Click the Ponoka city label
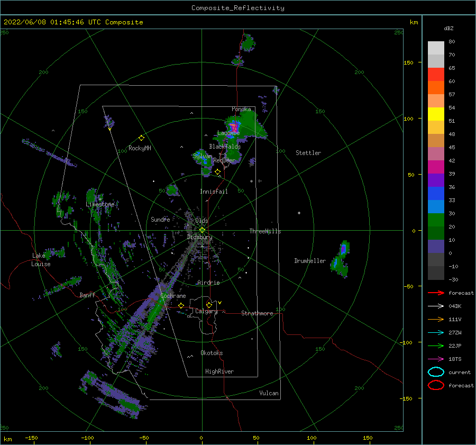 pos(241,109)
